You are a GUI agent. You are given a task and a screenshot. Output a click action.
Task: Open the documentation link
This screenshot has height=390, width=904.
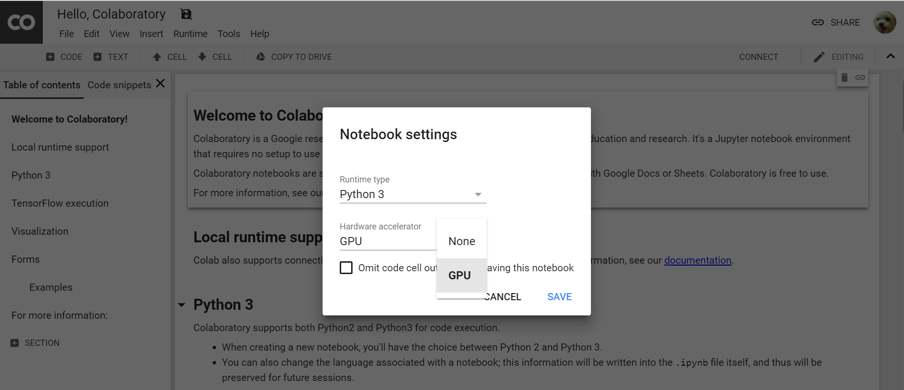(698, 260)
